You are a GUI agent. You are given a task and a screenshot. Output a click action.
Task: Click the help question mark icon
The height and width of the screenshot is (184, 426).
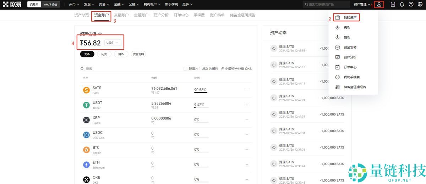(411, 5)
